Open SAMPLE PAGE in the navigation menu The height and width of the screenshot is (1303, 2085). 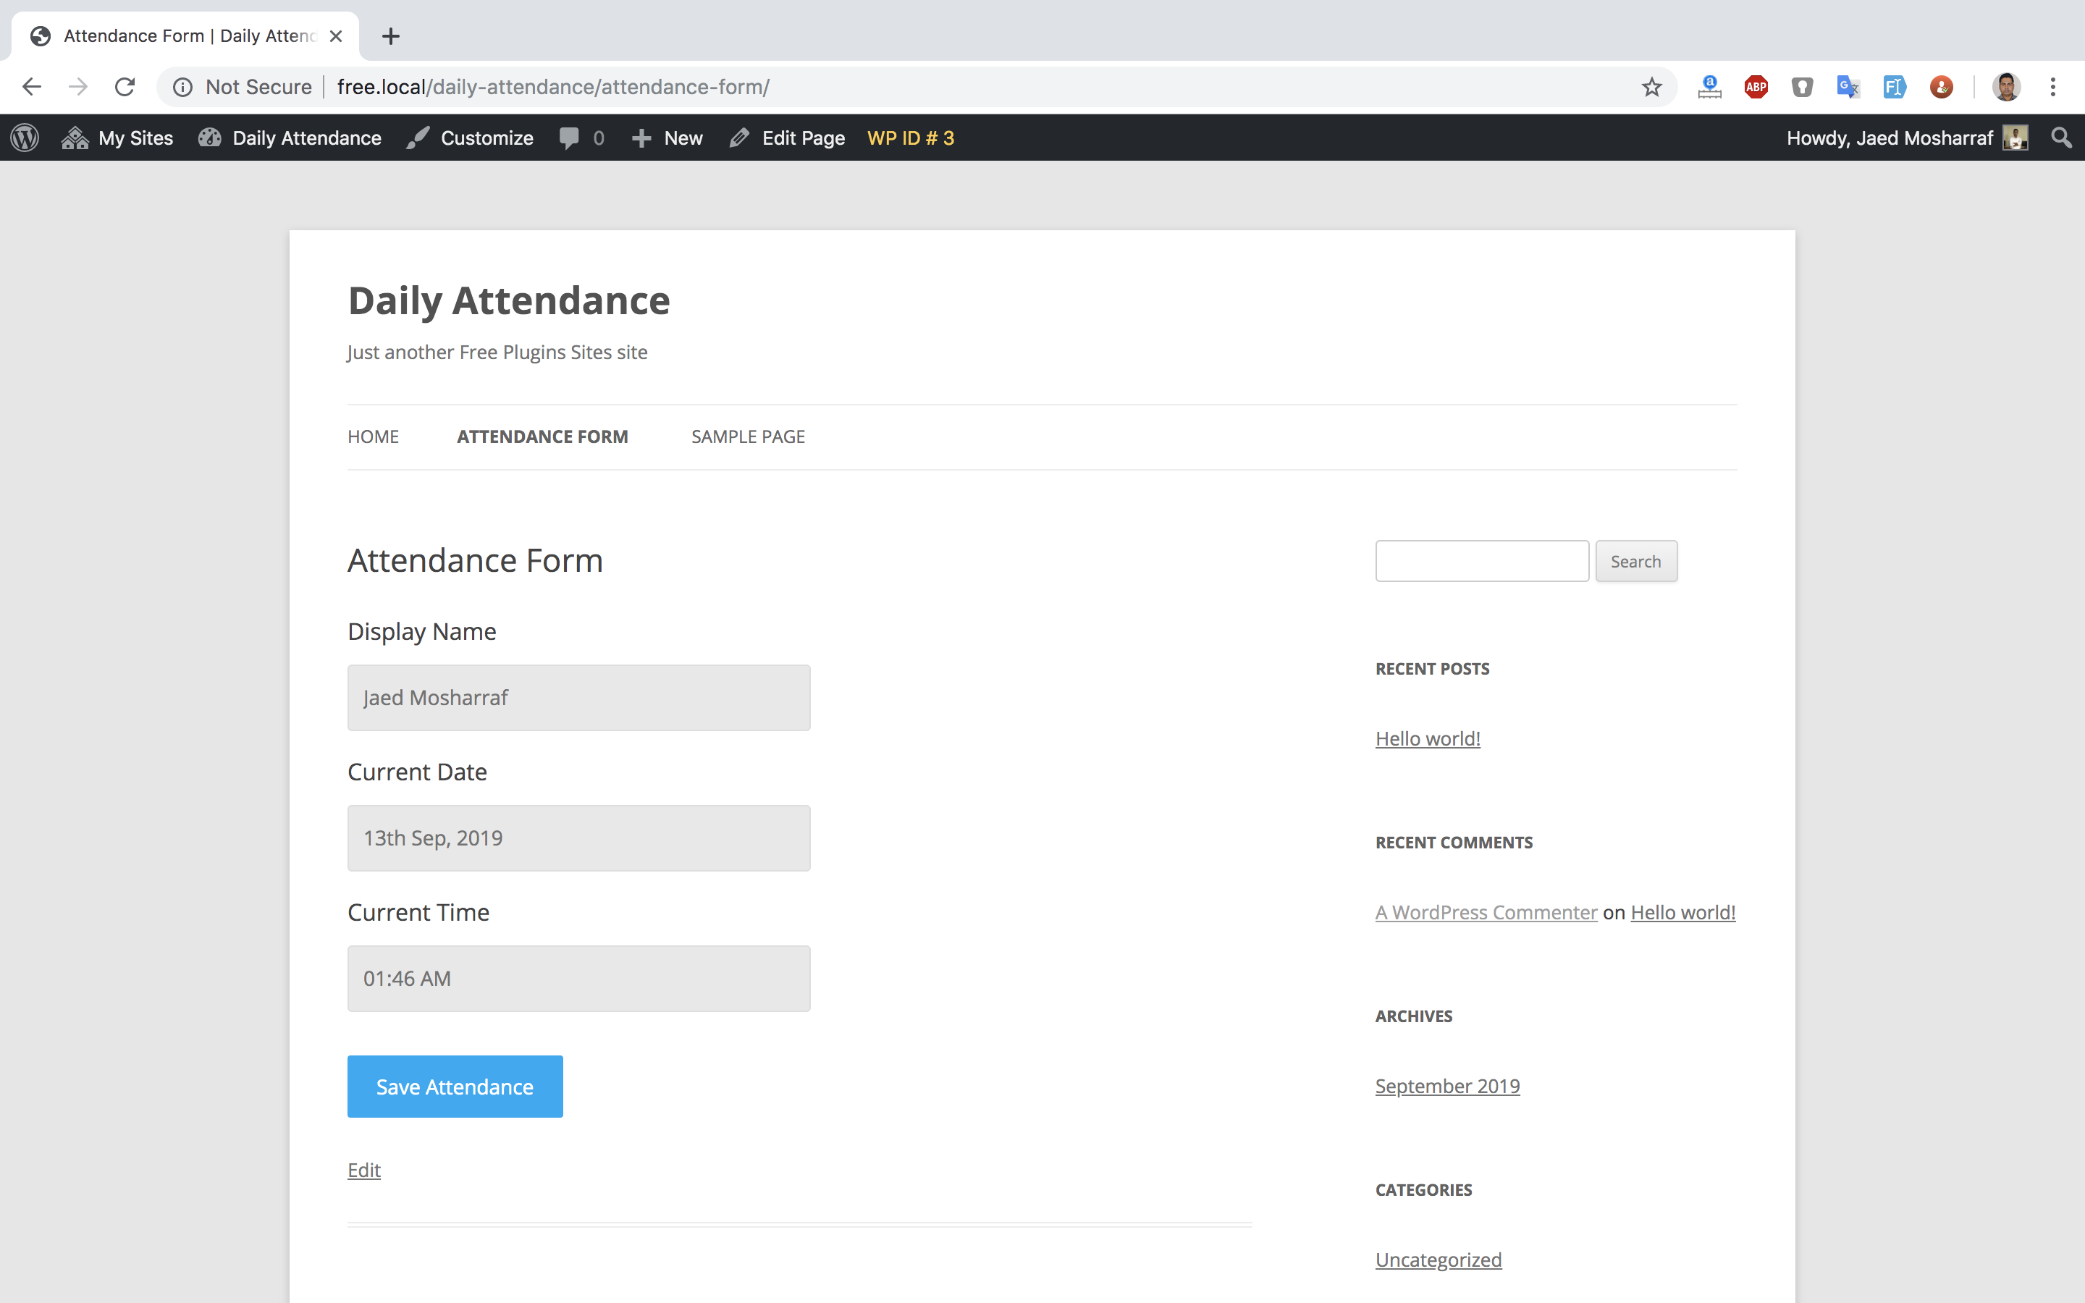(748, 437)
